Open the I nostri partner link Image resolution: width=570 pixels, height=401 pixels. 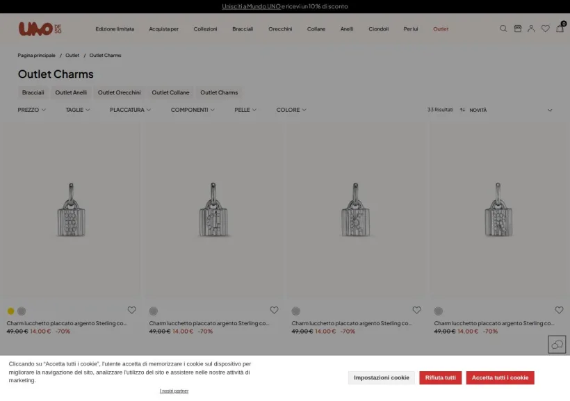point(174,391)
